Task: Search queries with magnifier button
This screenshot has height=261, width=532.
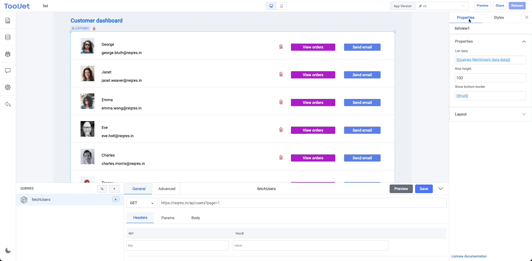Action: [x=102, y=189]
